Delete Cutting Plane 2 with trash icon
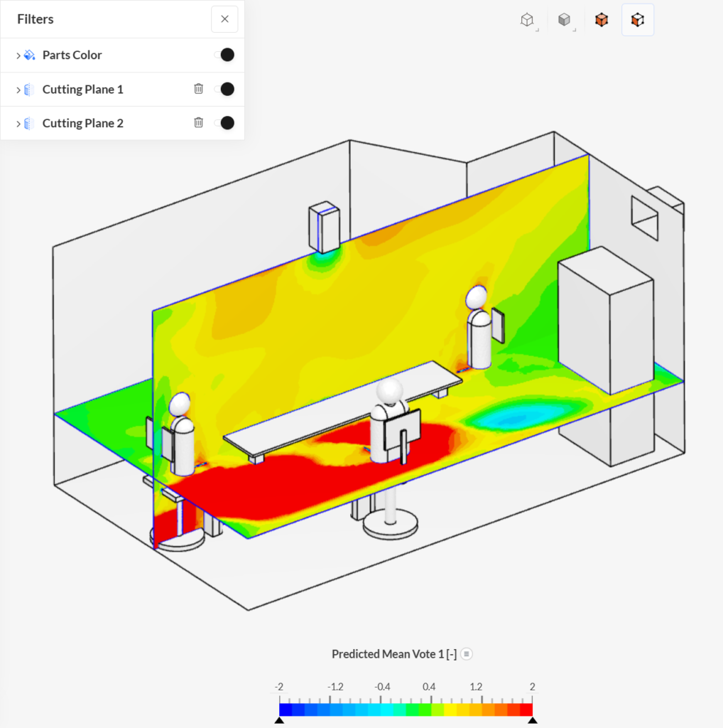The image size is (723, 728). tap(198, 122)
